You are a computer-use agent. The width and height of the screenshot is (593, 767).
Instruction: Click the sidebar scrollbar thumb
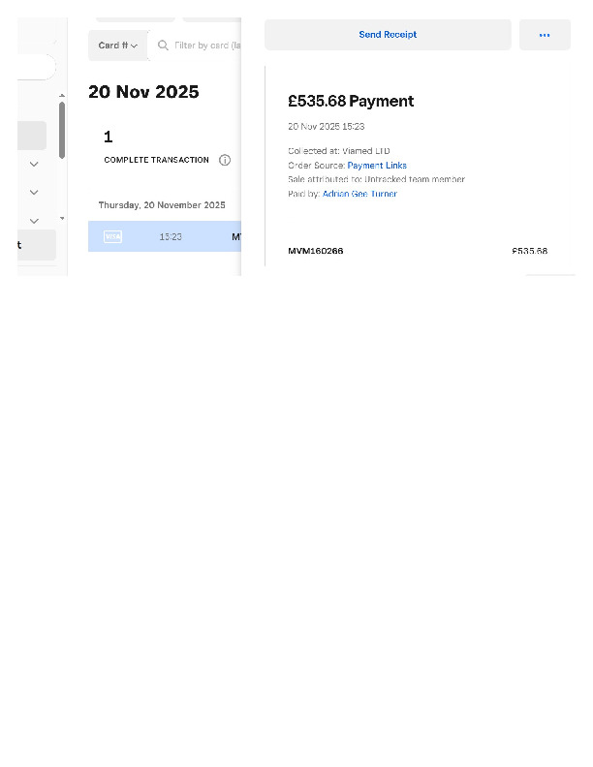pos(62,130)
